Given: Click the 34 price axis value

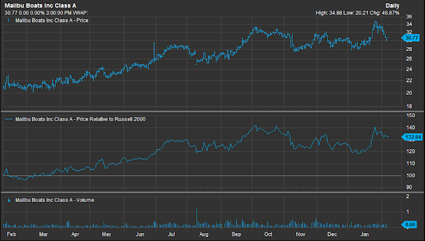Looking at the screenshot, I should (x=409, y=24).
